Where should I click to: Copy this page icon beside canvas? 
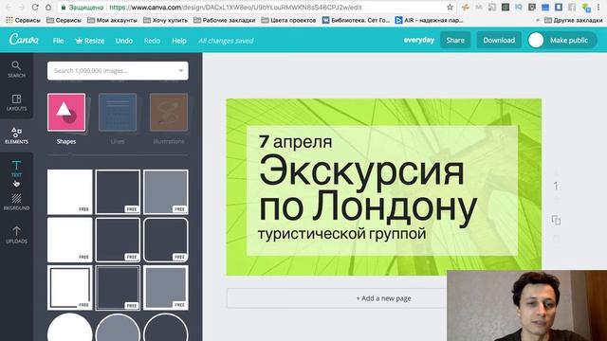coord(556,220)
